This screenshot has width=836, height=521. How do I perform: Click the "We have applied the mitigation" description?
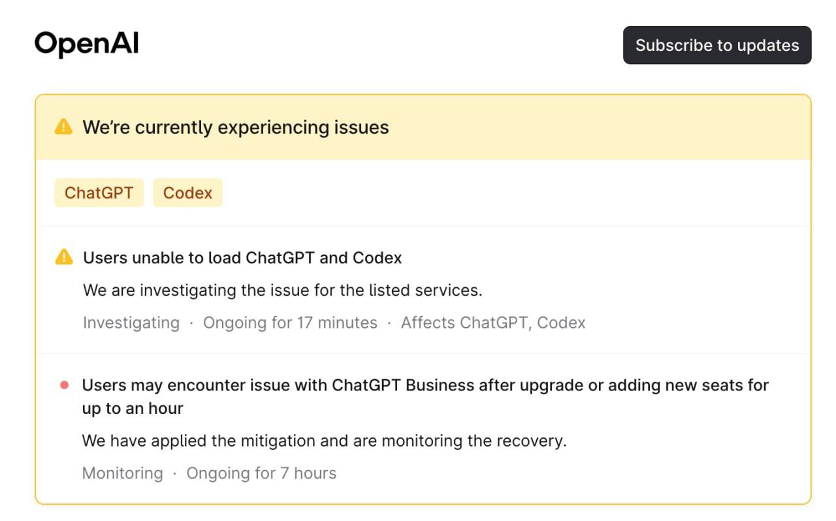[324, 441]
